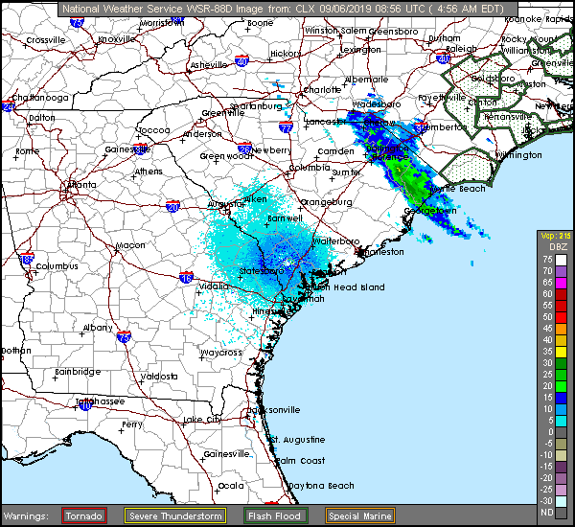Viewport: 575px width, 527px height.
Task: Click the I-40 shield near Asheville
Action: click(241, 61)
